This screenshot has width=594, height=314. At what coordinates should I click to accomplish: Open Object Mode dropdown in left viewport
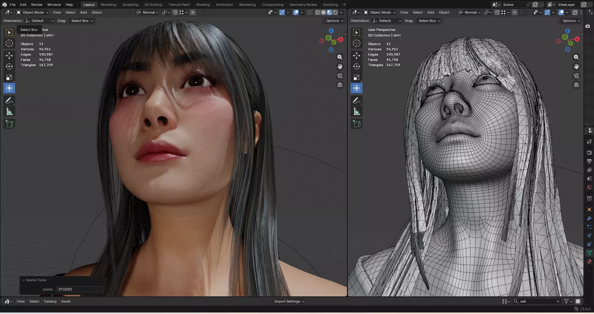click(x=33, y=12)
